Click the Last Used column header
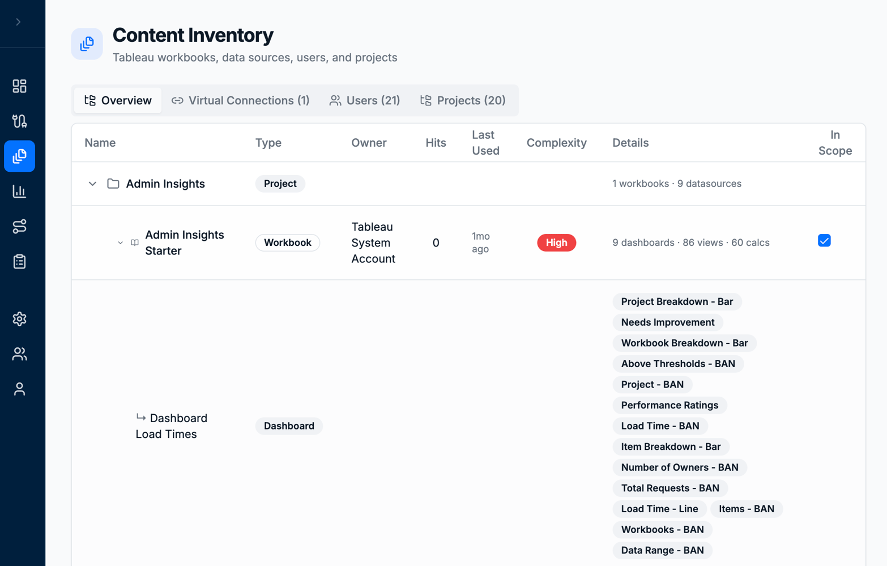This screenshot has width=887, height=566. pos(485,143)
